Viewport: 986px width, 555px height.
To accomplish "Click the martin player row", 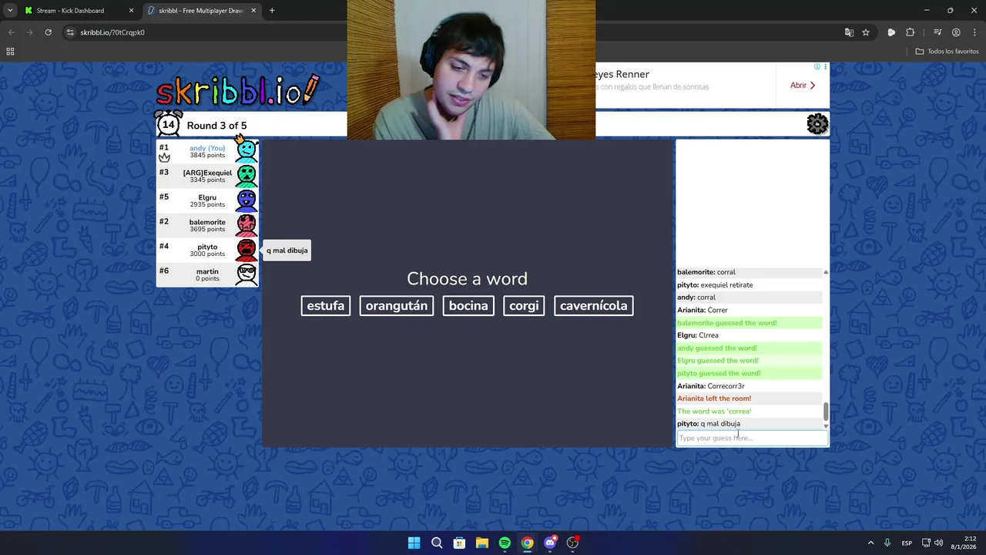I will (207, 274).
